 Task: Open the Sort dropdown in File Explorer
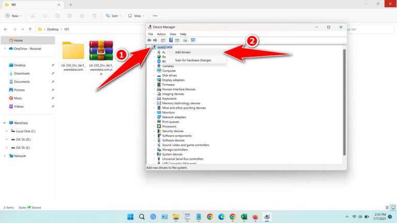tap(112, 15)
